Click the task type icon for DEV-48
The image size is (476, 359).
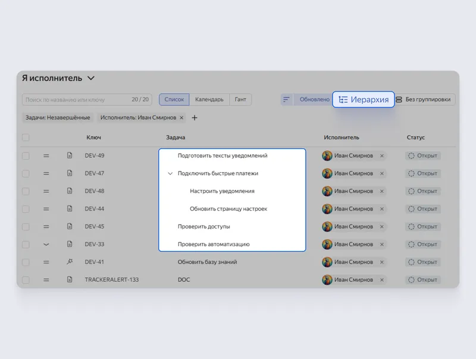[70, 191]
